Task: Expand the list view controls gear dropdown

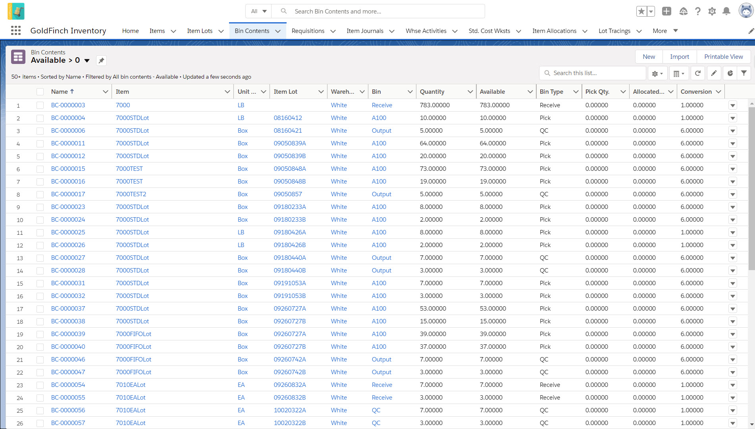Action: click(657, 73)
